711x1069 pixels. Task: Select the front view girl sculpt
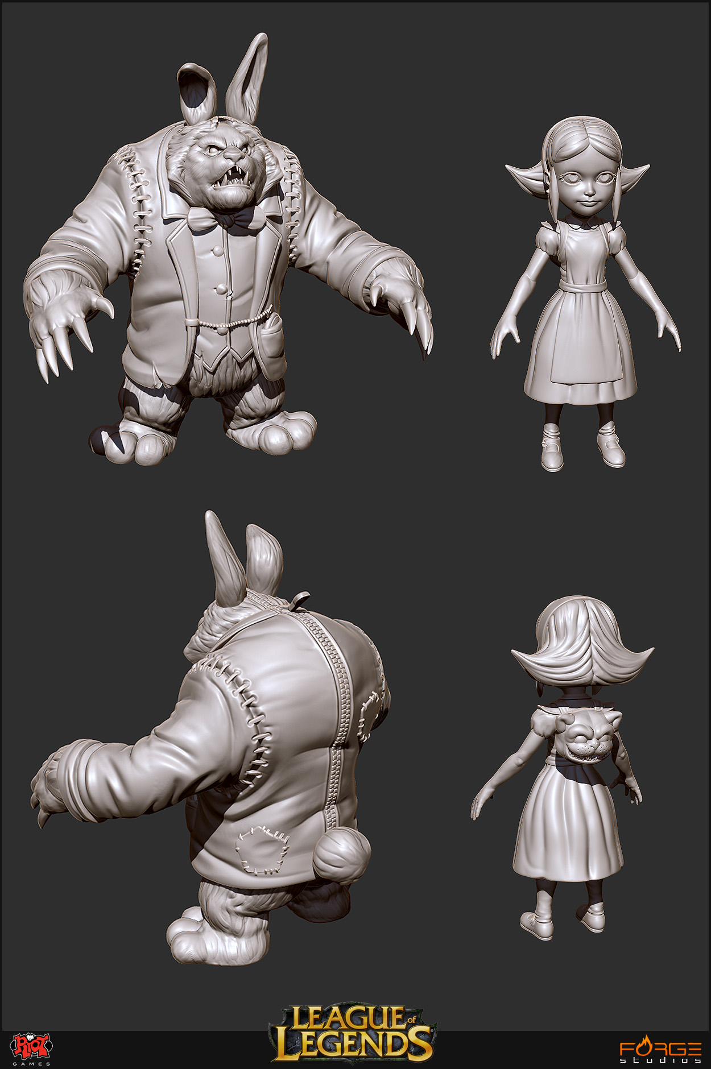click(586, 293)
